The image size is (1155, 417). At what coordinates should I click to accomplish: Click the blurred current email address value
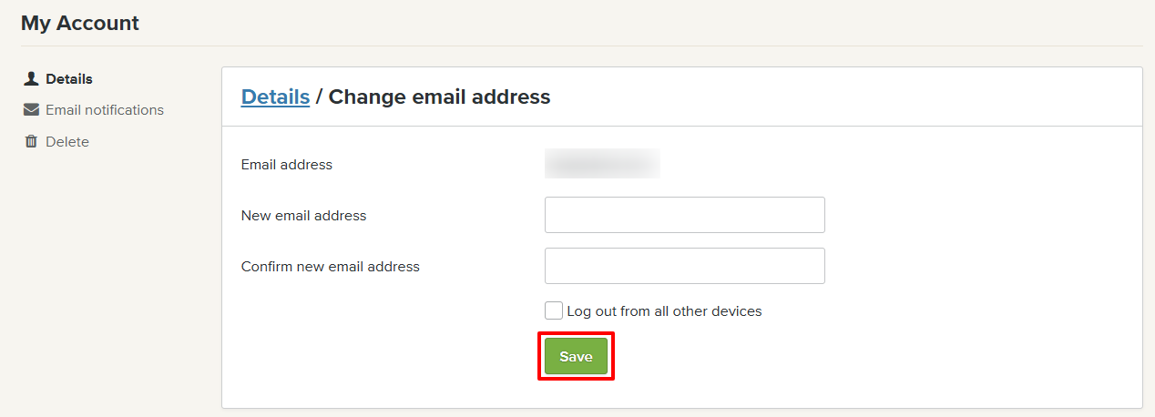tap(602, 165)
